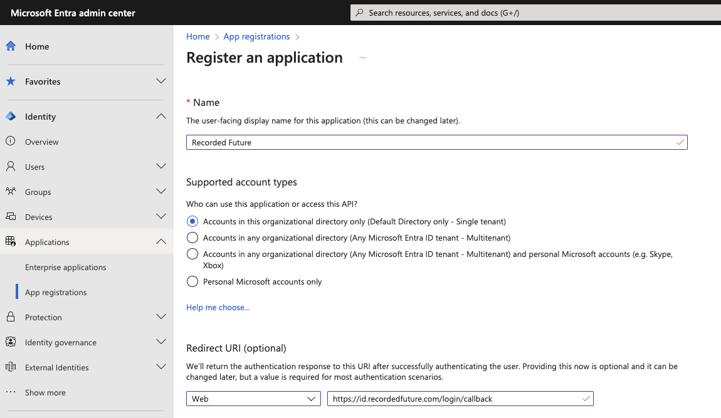Go to App registrations menu item
This screenshot has height=418, width=721.
click(x=56, y=292)
